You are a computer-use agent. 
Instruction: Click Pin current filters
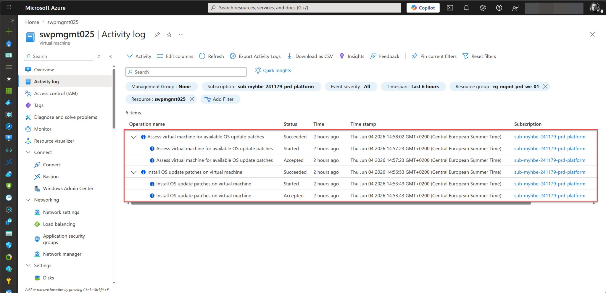tap(434, 56)
